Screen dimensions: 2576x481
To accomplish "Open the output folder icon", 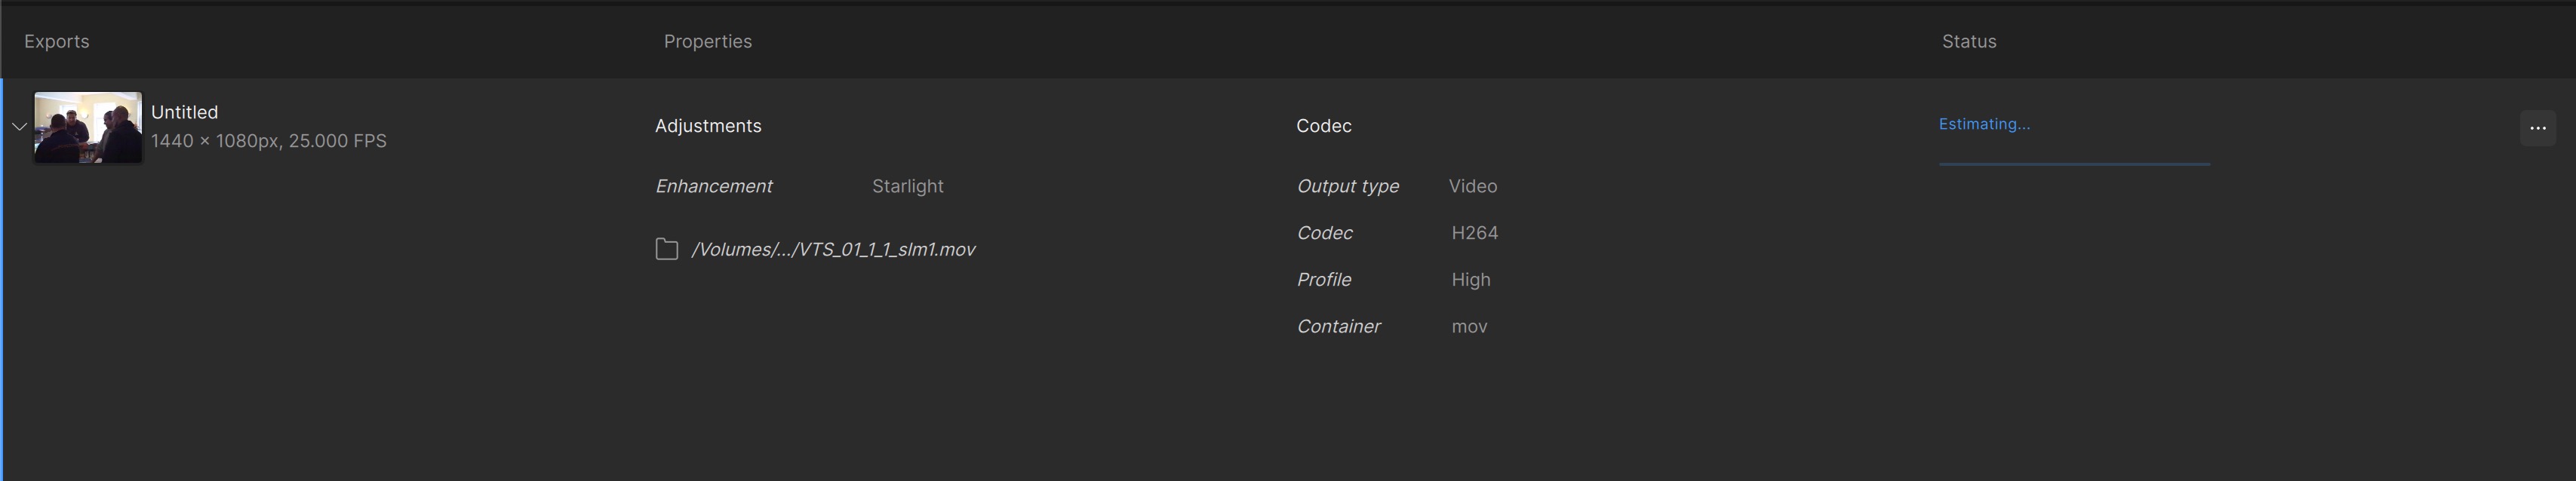I will point(666,249).
